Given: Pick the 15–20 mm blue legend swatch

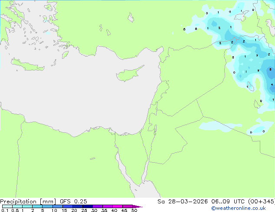Looking at the screenshot, I should (x=68, y=206).
